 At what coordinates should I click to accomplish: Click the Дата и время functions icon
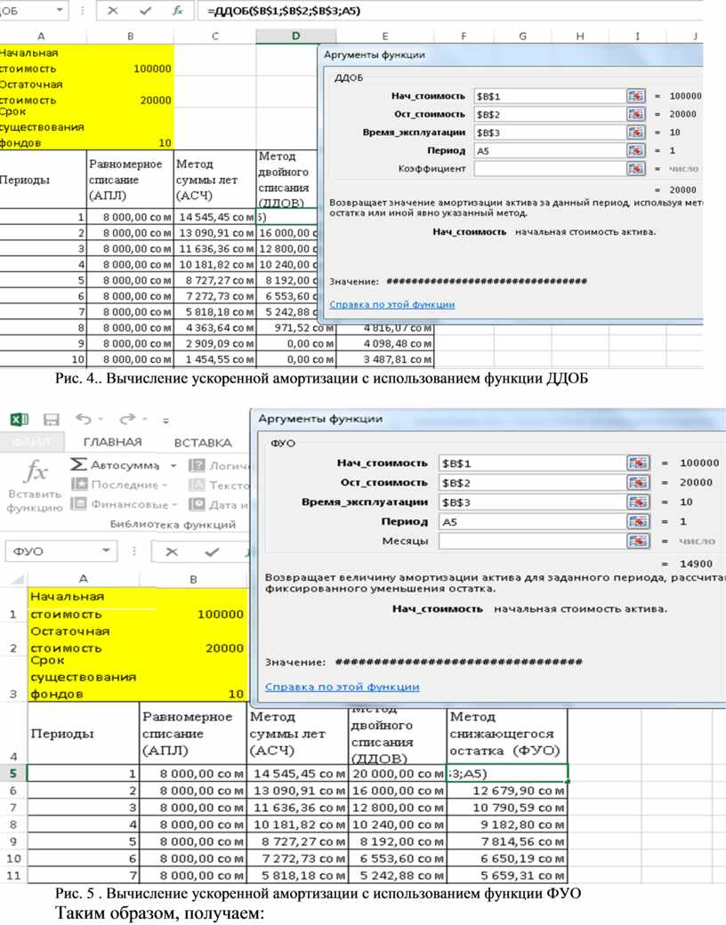(198, 504)
